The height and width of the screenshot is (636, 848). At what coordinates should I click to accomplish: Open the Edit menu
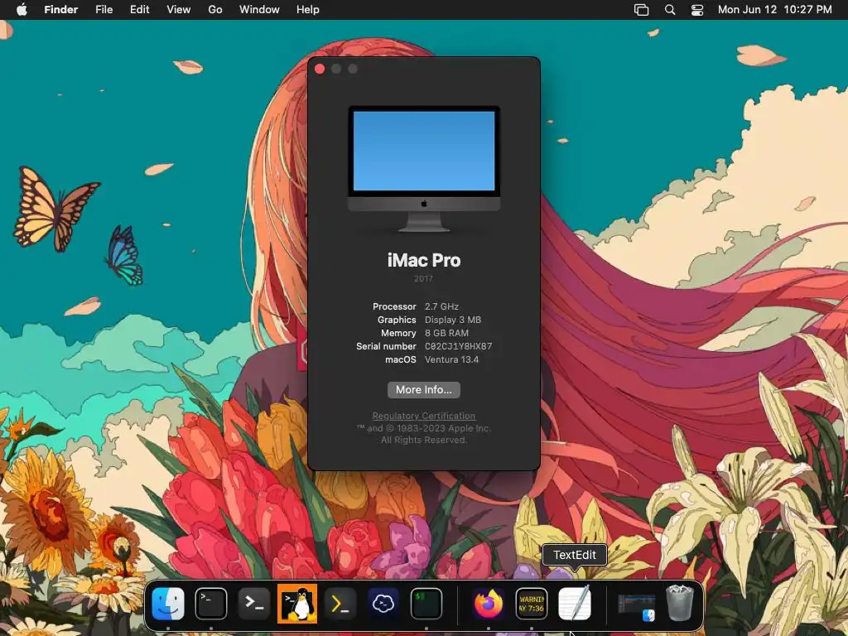click(139, 10)
